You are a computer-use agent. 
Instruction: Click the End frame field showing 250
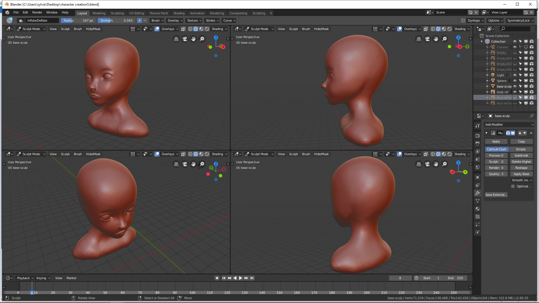click(456, 278)
